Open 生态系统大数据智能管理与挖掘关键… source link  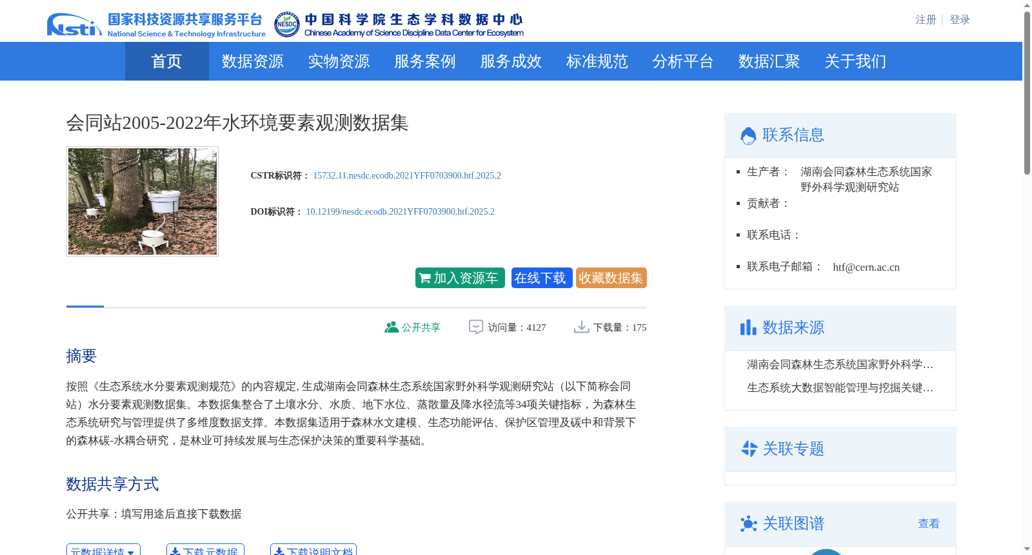[x=840, y=388]
